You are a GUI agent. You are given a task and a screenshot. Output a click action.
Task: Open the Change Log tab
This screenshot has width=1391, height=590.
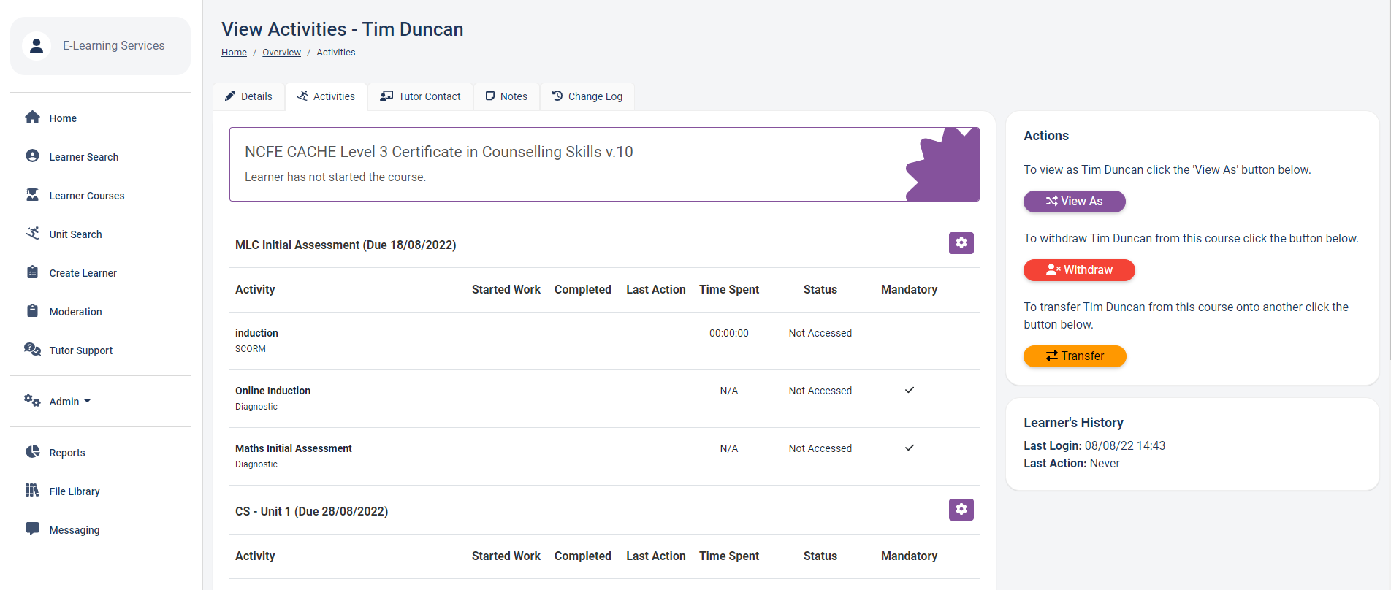[x=587, y=96]
